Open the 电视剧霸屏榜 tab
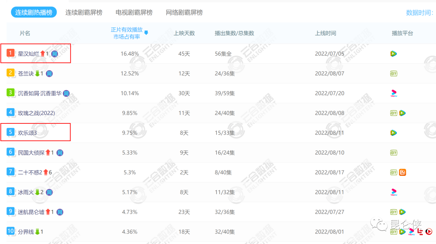The height and width of the screenshot is (244, 436). point(134,13)
